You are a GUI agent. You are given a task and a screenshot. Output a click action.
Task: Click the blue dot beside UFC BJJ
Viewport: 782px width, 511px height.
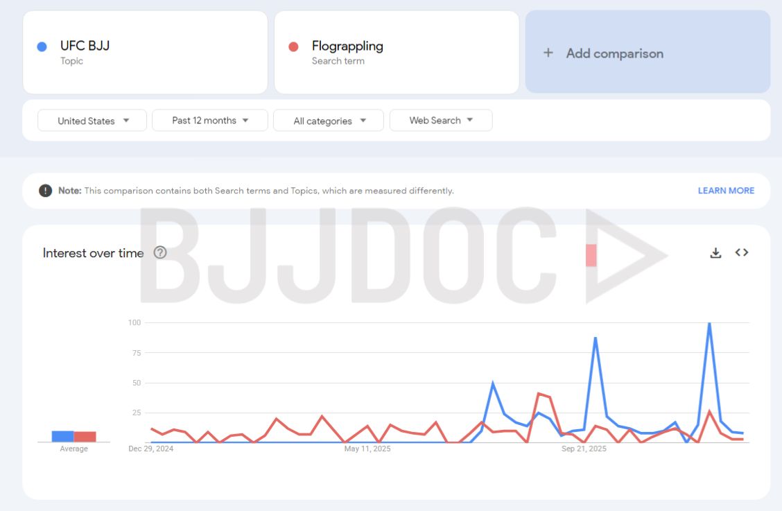tap(42, 46)
